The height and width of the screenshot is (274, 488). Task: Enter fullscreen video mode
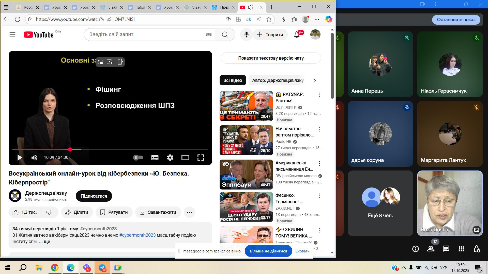[x=201, y=158]
